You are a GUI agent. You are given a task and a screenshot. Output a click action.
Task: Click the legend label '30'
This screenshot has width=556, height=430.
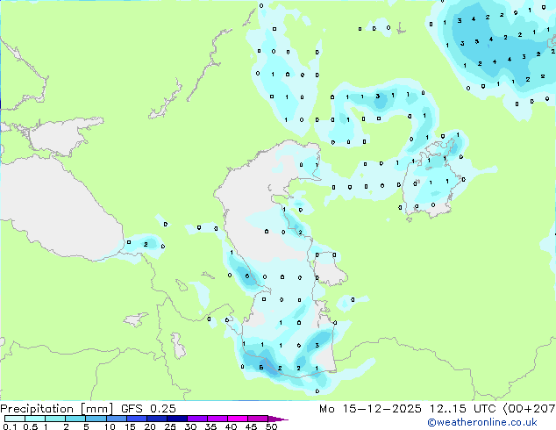[x=190, y=426]
